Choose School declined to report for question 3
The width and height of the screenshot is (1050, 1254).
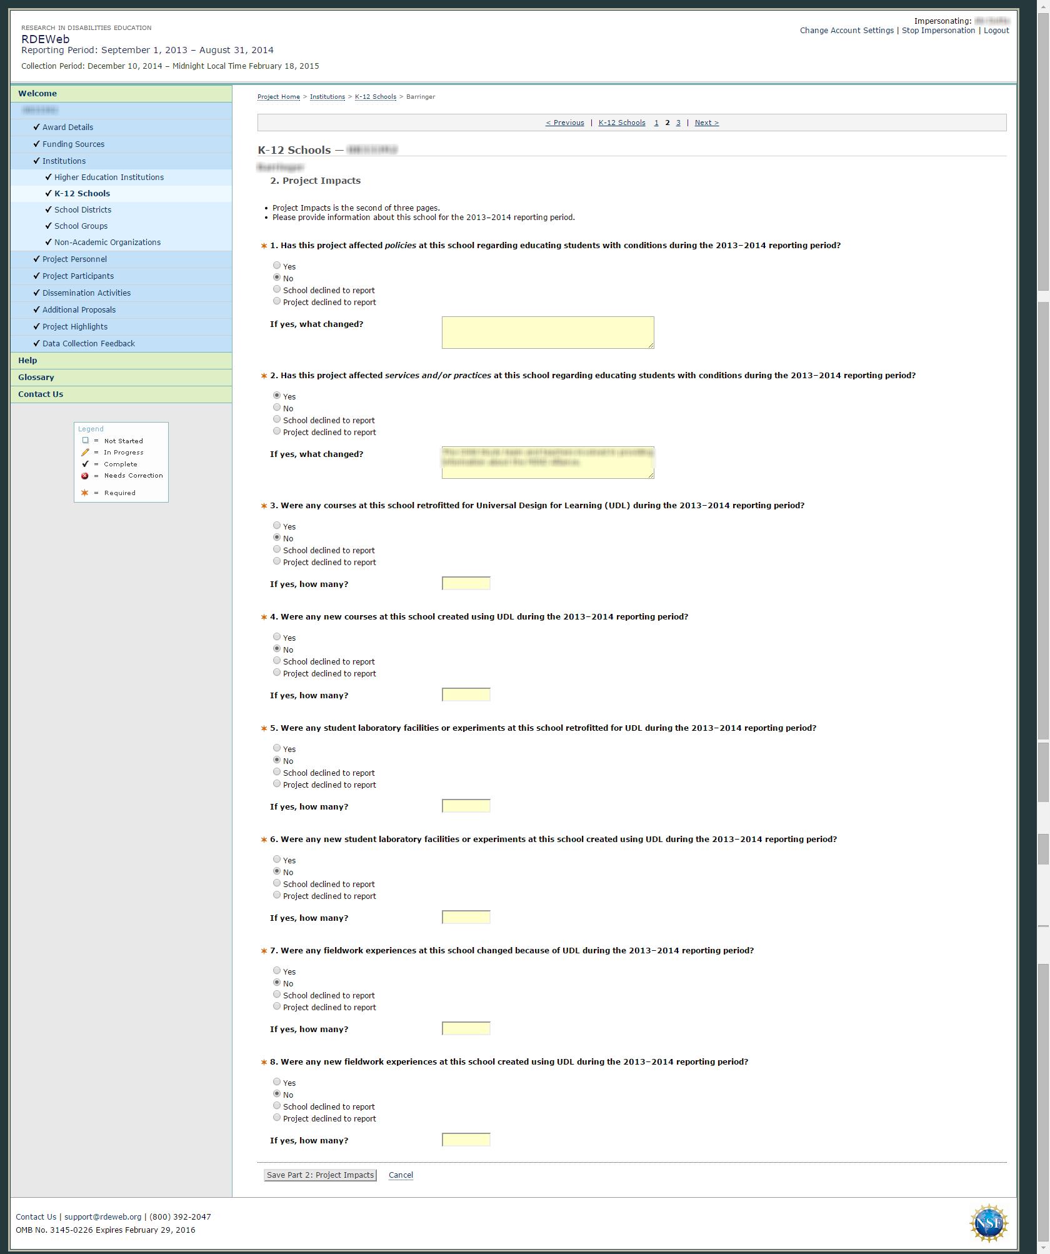pos(277,549)
